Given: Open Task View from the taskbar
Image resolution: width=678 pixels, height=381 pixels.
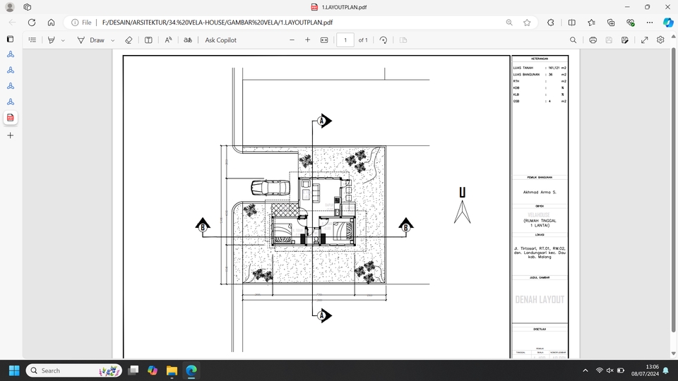Looking at the screenshot, I should 133,370.
